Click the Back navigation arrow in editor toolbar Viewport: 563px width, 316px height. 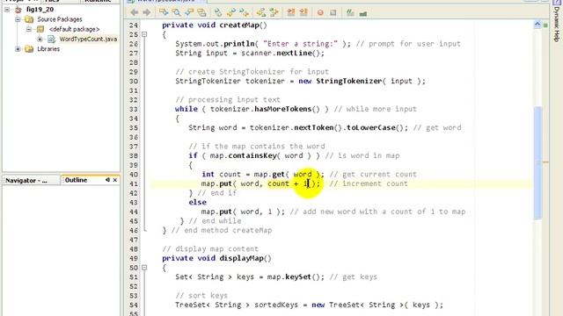pyautogui.click(x=135, y=13)
